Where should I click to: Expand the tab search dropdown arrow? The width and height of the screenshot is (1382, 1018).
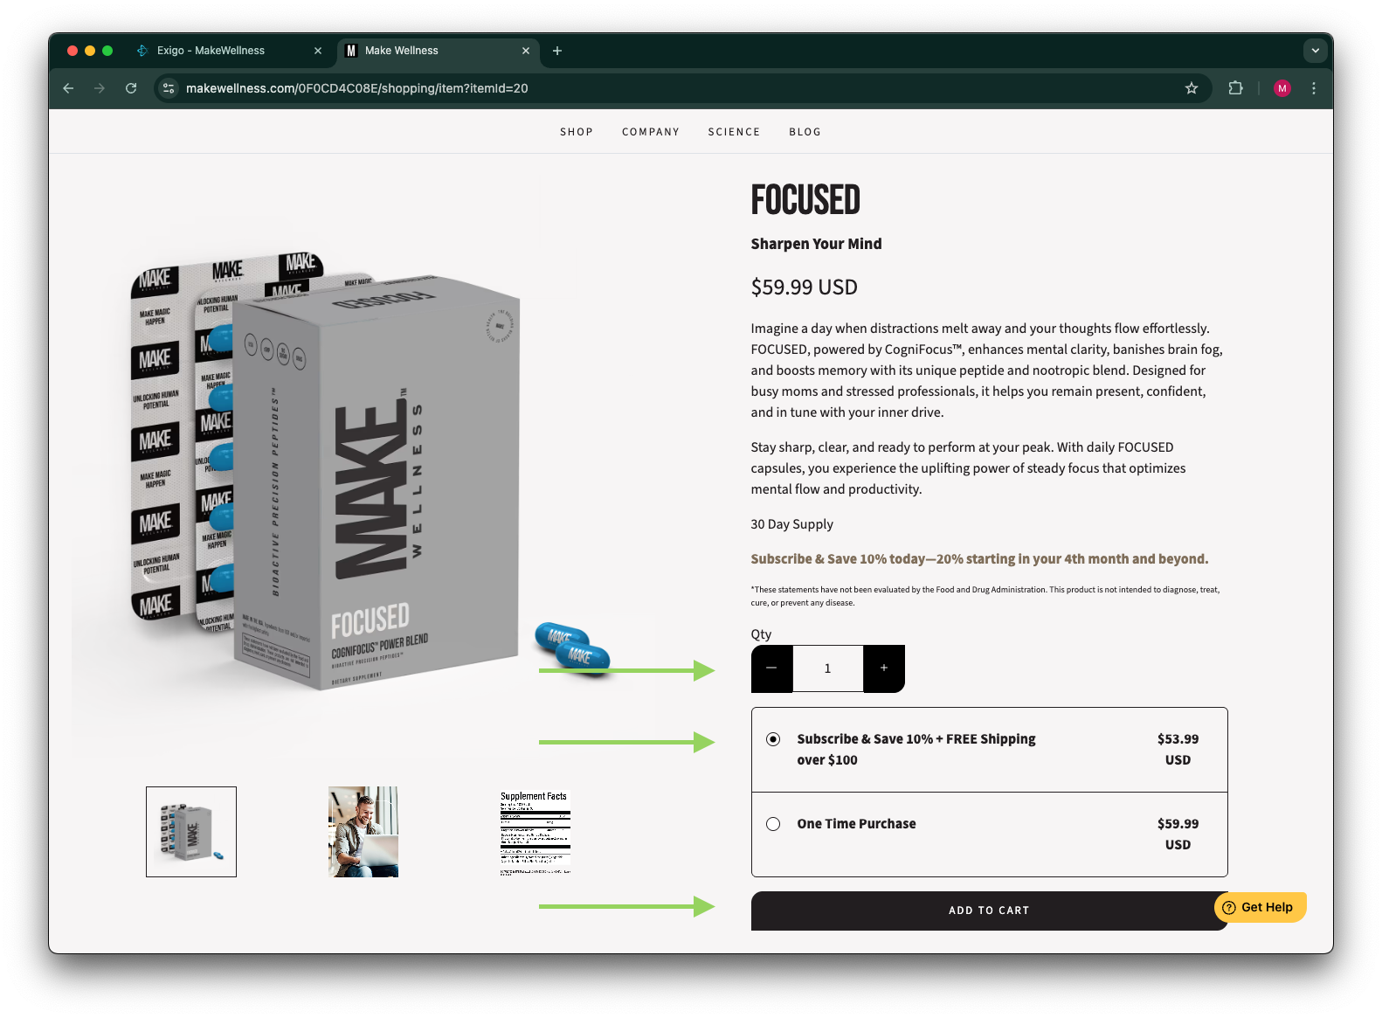point(1316,51)
